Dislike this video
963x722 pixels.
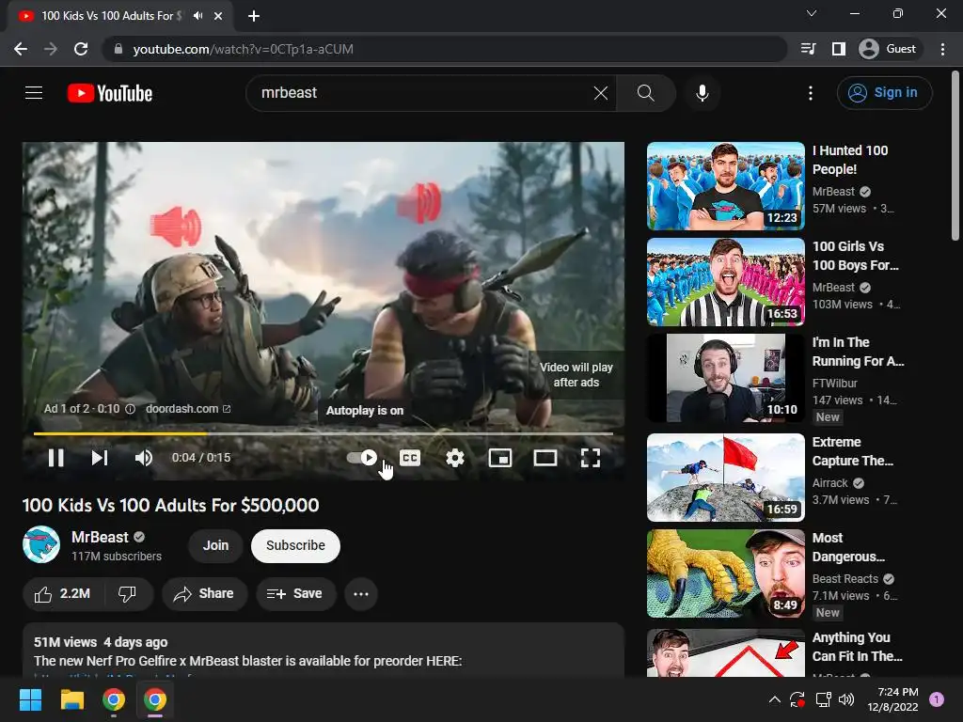[127, 594]
